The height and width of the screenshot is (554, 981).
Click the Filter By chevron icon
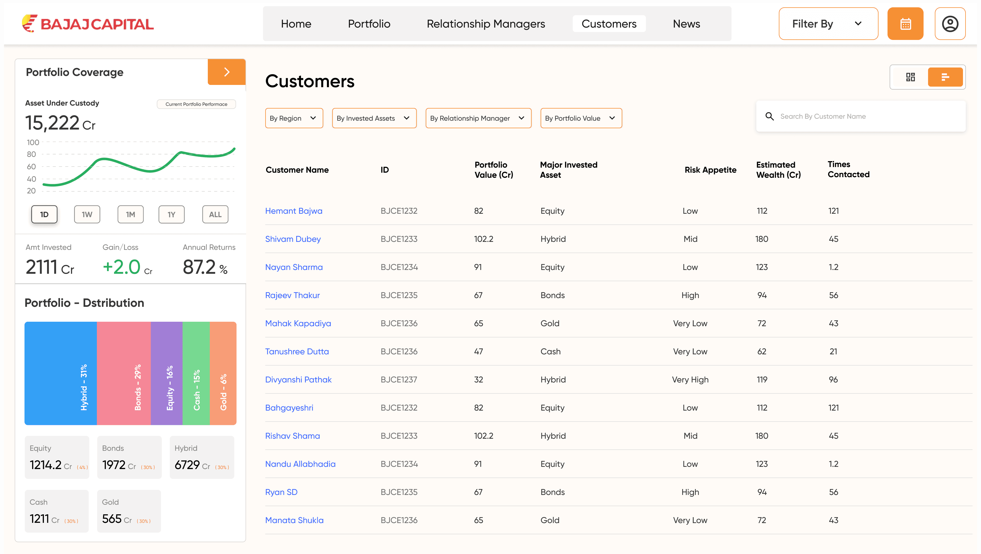(858, 24)
